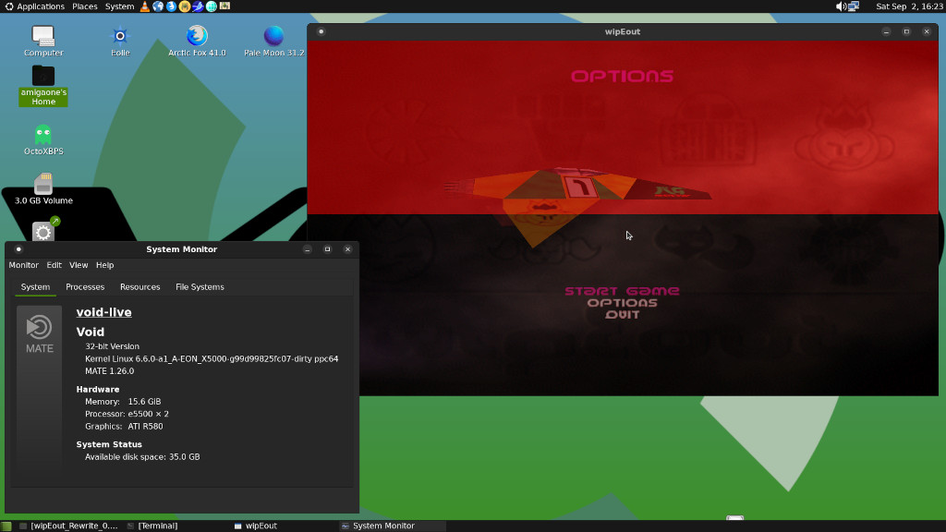Viewport: 946px width, 532px height.
Task: Click the teal grid globe launcher in panel
Action: point(212,6)
